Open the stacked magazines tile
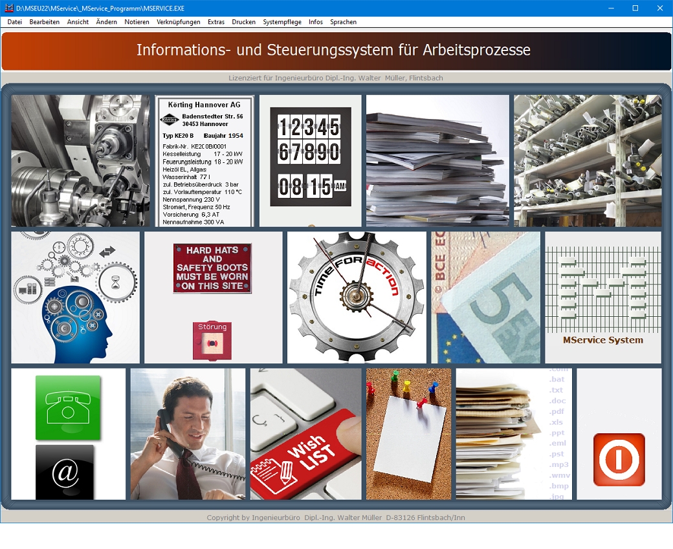This screenshot has width=673, height=549. pyautogui.click(x=437, y=161)
